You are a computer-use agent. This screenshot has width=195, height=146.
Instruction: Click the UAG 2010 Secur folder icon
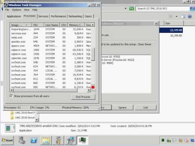coord(12,118)
